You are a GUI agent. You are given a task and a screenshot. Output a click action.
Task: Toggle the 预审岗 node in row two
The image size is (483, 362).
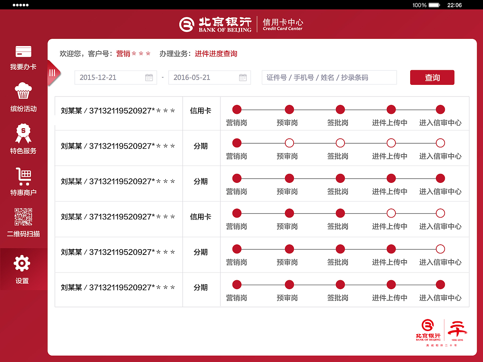[x=289, y=143]
